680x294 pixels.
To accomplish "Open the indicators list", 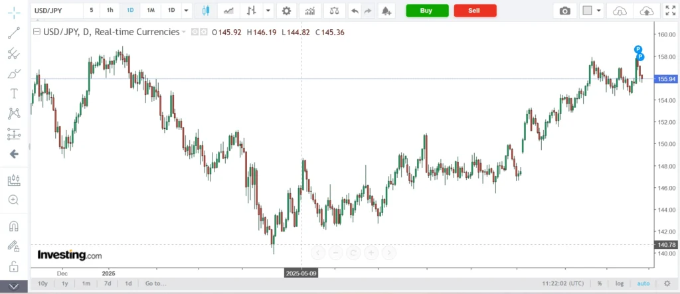I will coord(310,11).
